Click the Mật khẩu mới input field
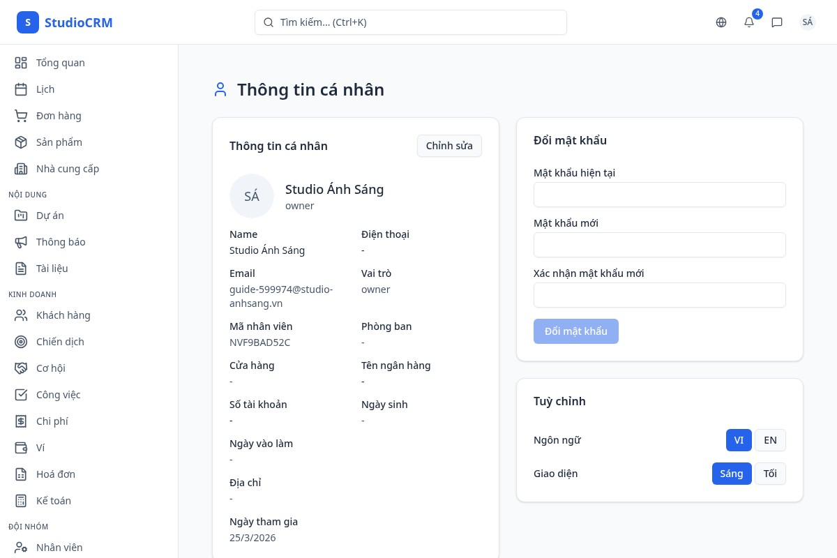837x558 pixels. tap(659, 245)
